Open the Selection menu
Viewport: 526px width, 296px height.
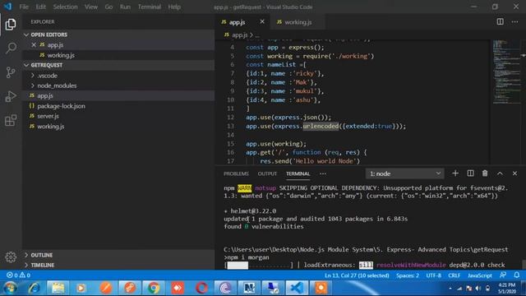tap(65, 7)
